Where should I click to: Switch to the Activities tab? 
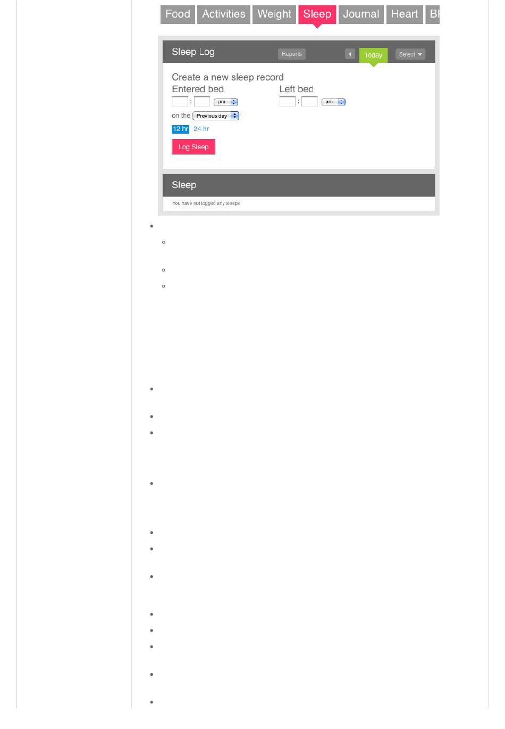(224, 14)
